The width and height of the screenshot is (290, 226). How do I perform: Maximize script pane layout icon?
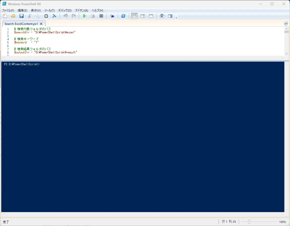(151, 16)
